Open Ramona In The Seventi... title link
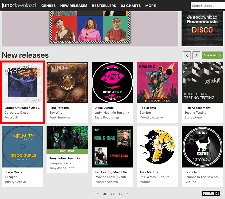The image size is (225, 199). 202,177
